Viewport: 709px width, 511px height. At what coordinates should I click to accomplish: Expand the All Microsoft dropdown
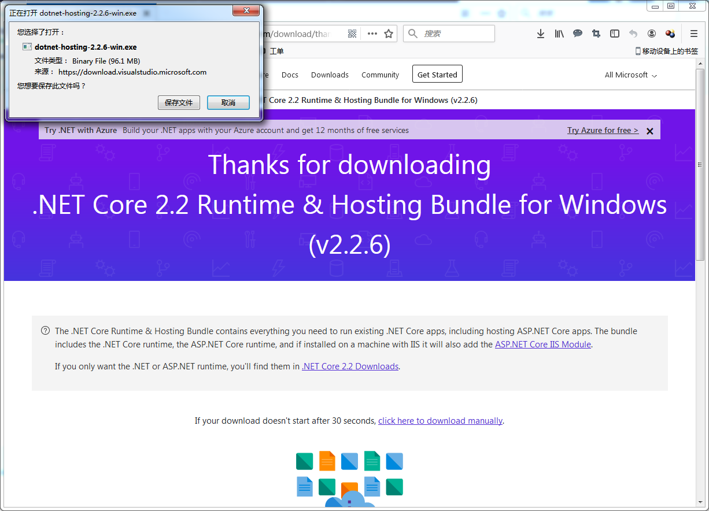pyautogui.click(x=631, y=75)
